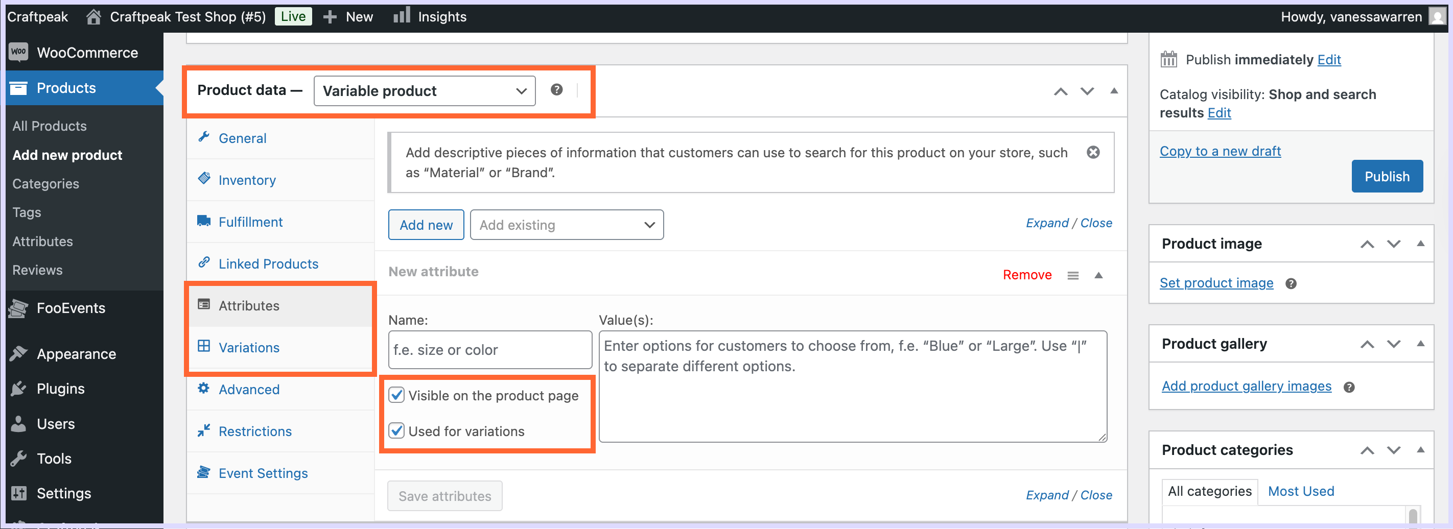Viewport: 1453px width, 529px height.
Task: Click the Products archive icon in sidebar
Action: [x=18, y=88]
